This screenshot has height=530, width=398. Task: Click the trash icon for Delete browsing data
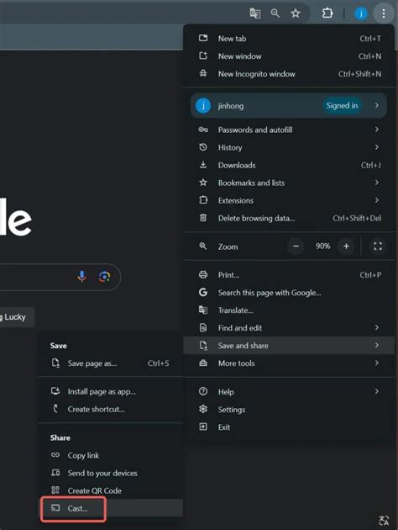[203, 218]
